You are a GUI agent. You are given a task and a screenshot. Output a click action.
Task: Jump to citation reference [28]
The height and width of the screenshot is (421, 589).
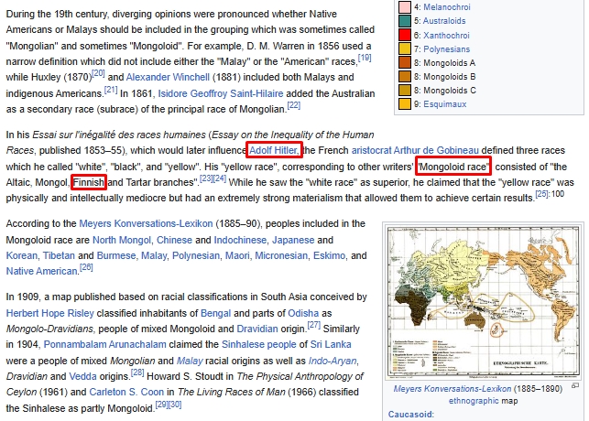click(x=137, y=372)
